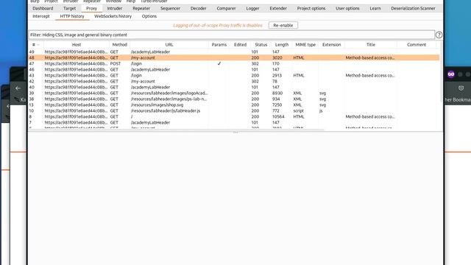The width and height of the screenshot is (471, 265).
Task: Switch to the Decoder tab
Action: point(199,8)
